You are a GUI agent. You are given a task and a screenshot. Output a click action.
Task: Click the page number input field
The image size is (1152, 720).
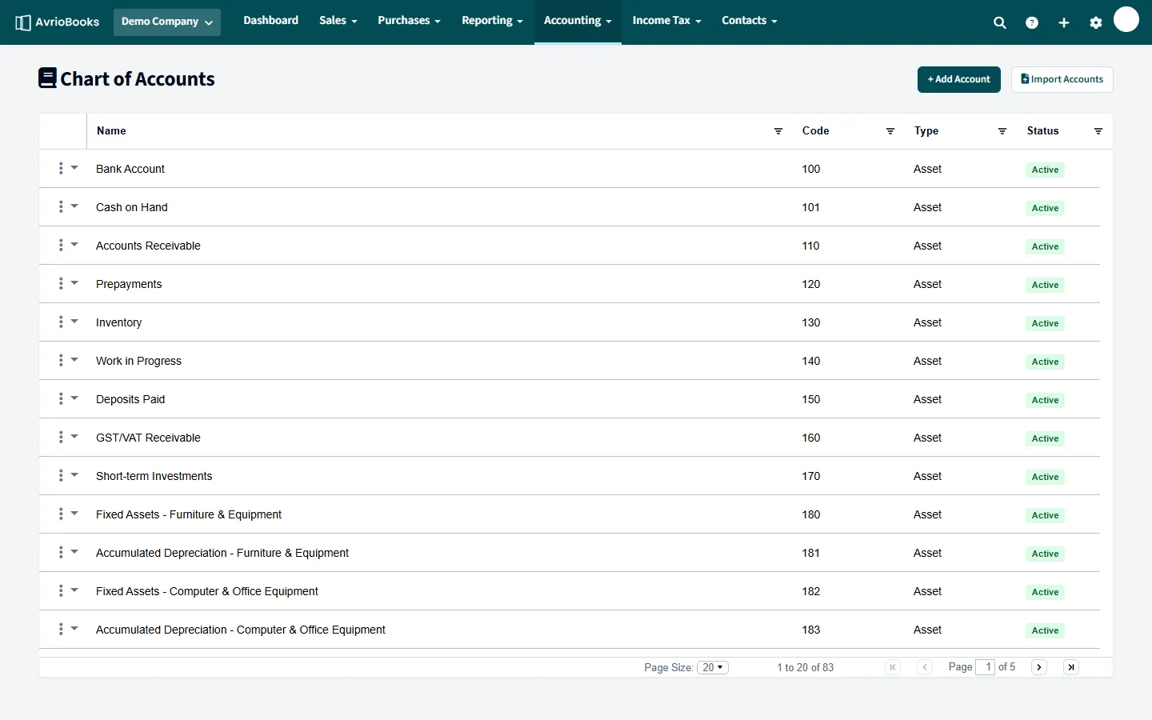click(986, 667)
